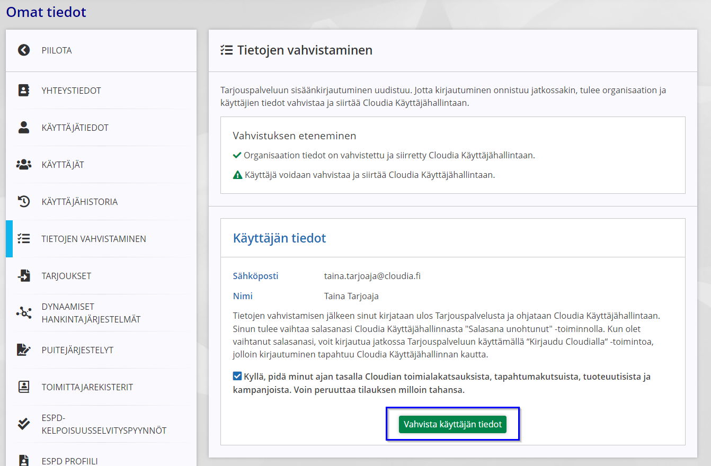The image size is (711, 466).
Task: Click the Piilota back arrow icon
Action: 23,50
